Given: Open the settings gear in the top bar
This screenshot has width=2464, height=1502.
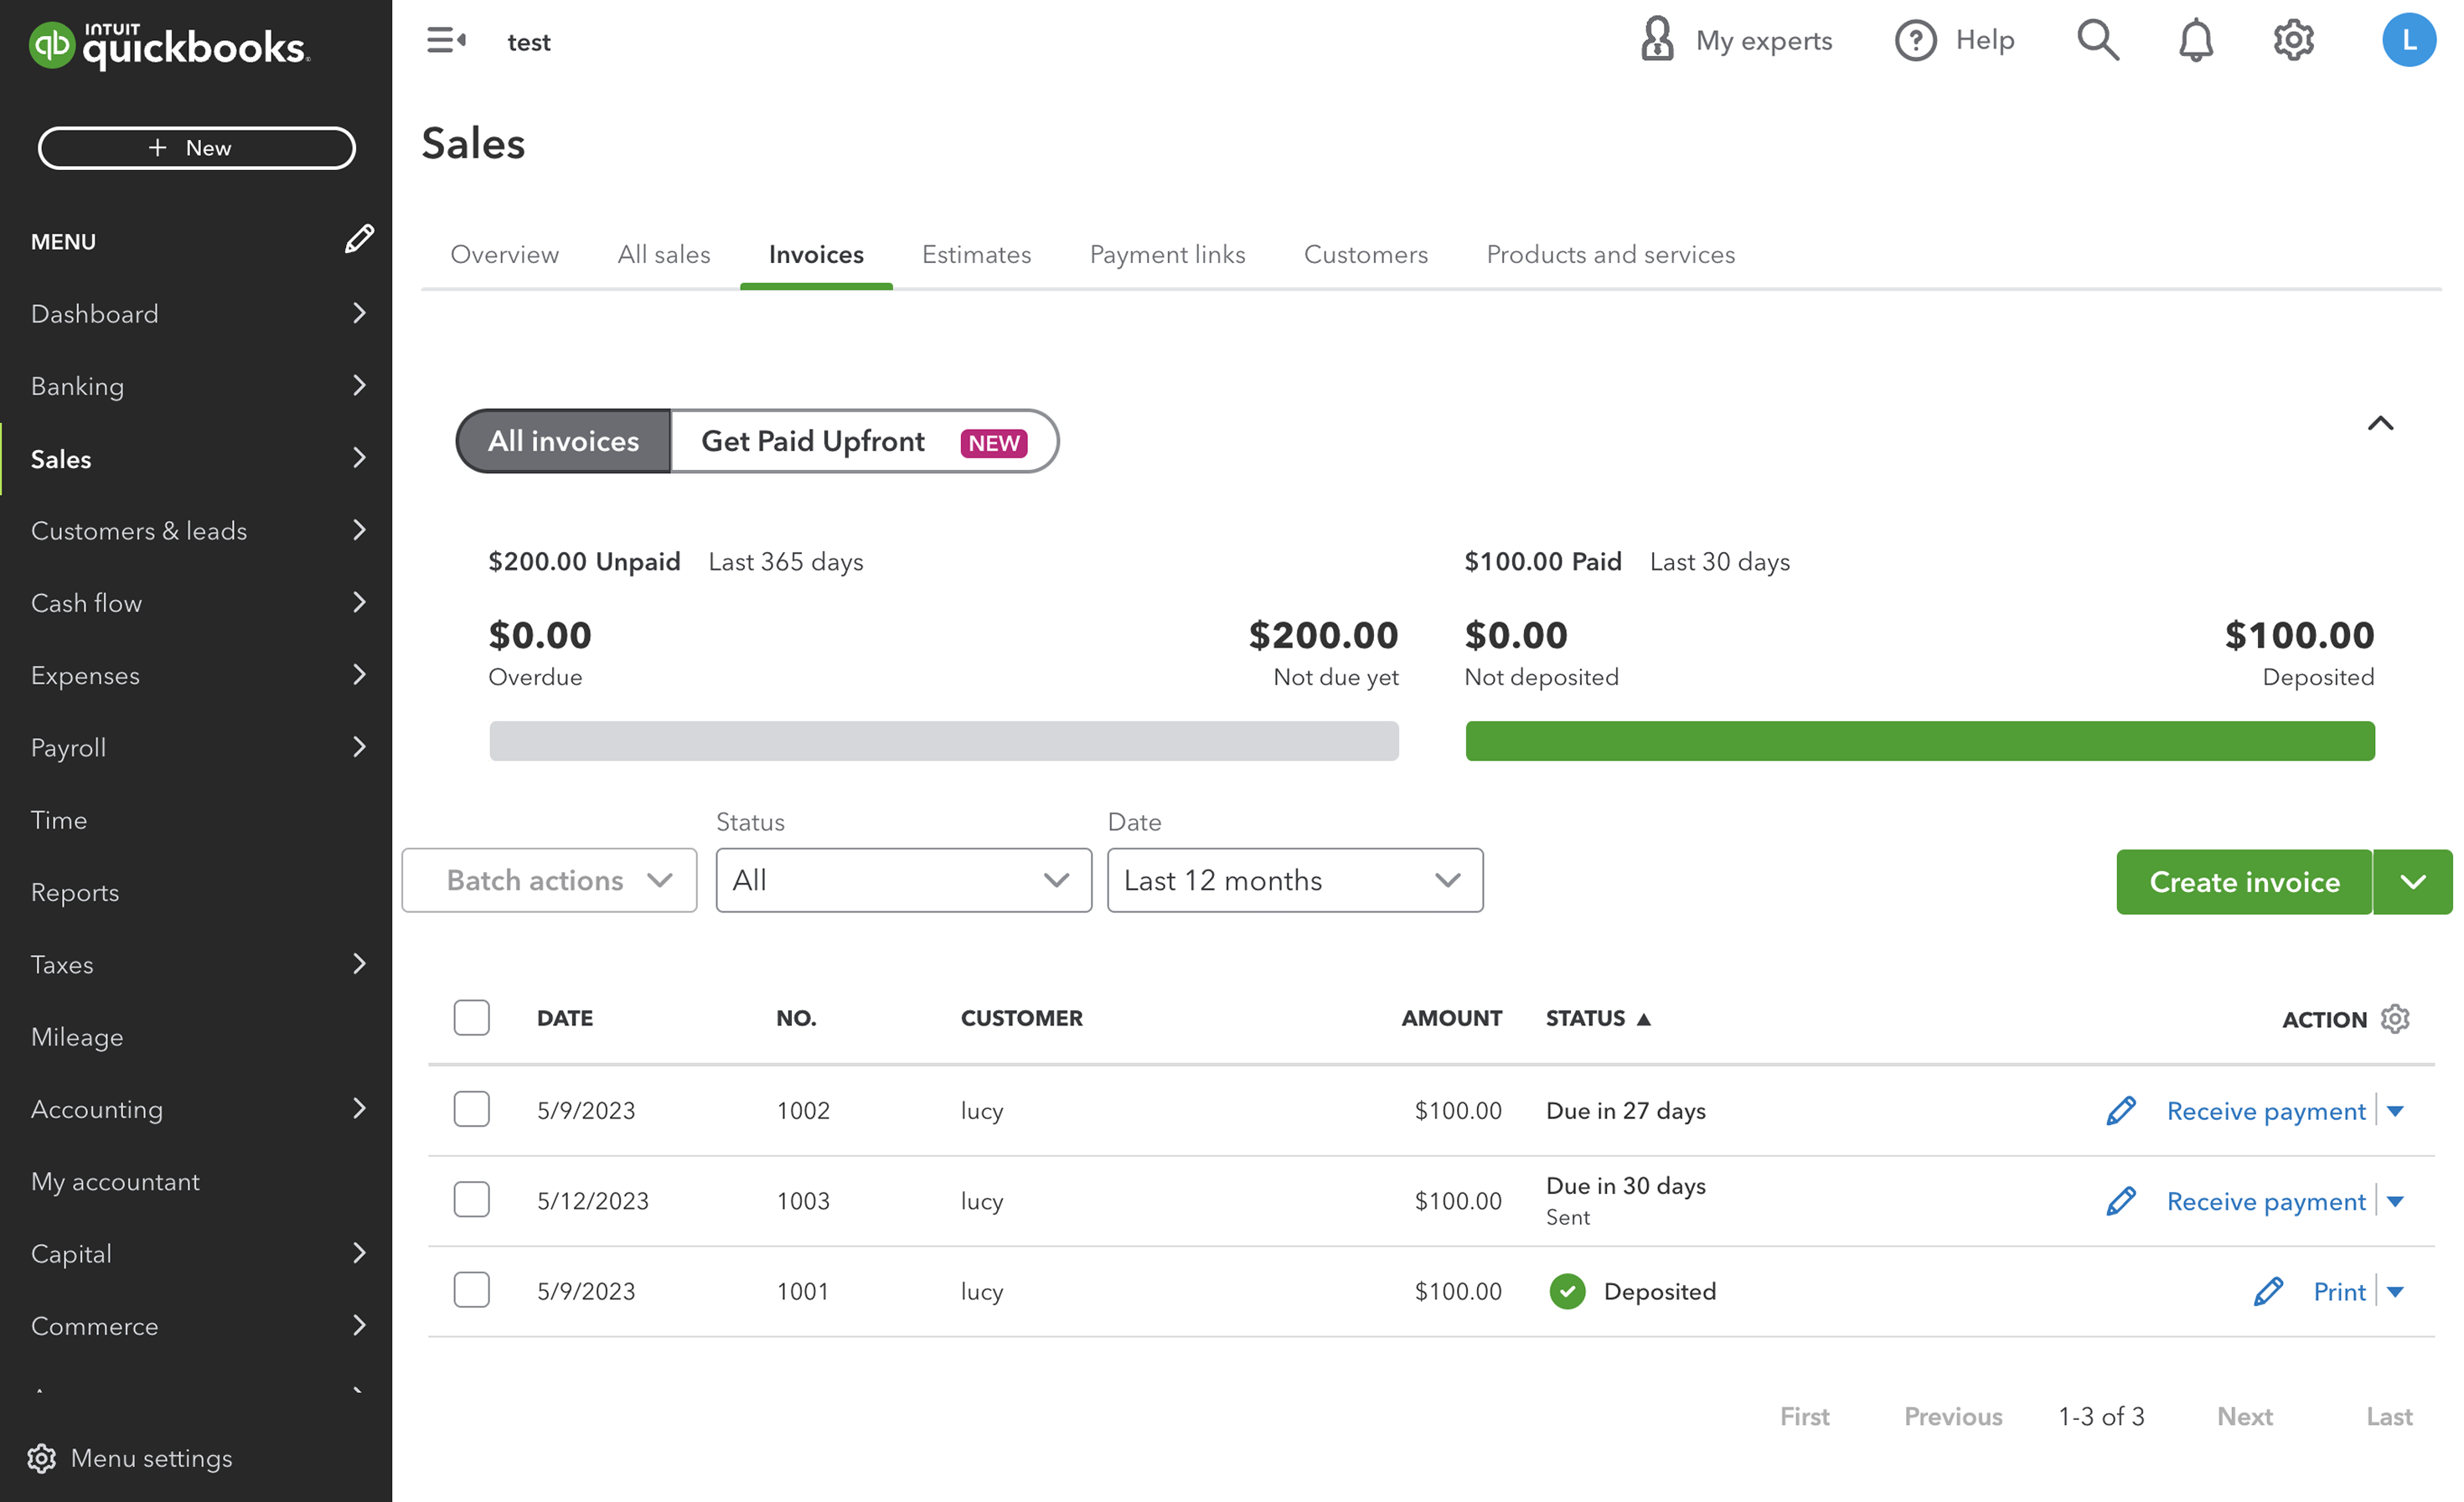Looking at the screenshot, I should coord(2293,41).
